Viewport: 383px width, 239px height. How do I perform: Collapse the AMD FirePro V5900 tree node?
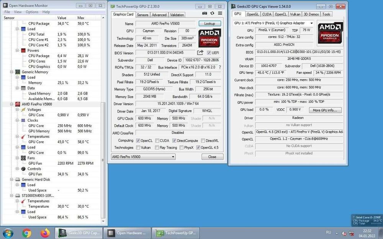click(11, 104)
